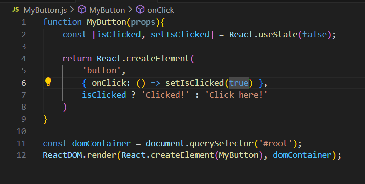The height and width of the screenshot is (184, 365).
Task: Click line number 1 in gutter
Action: pos(24,22)
